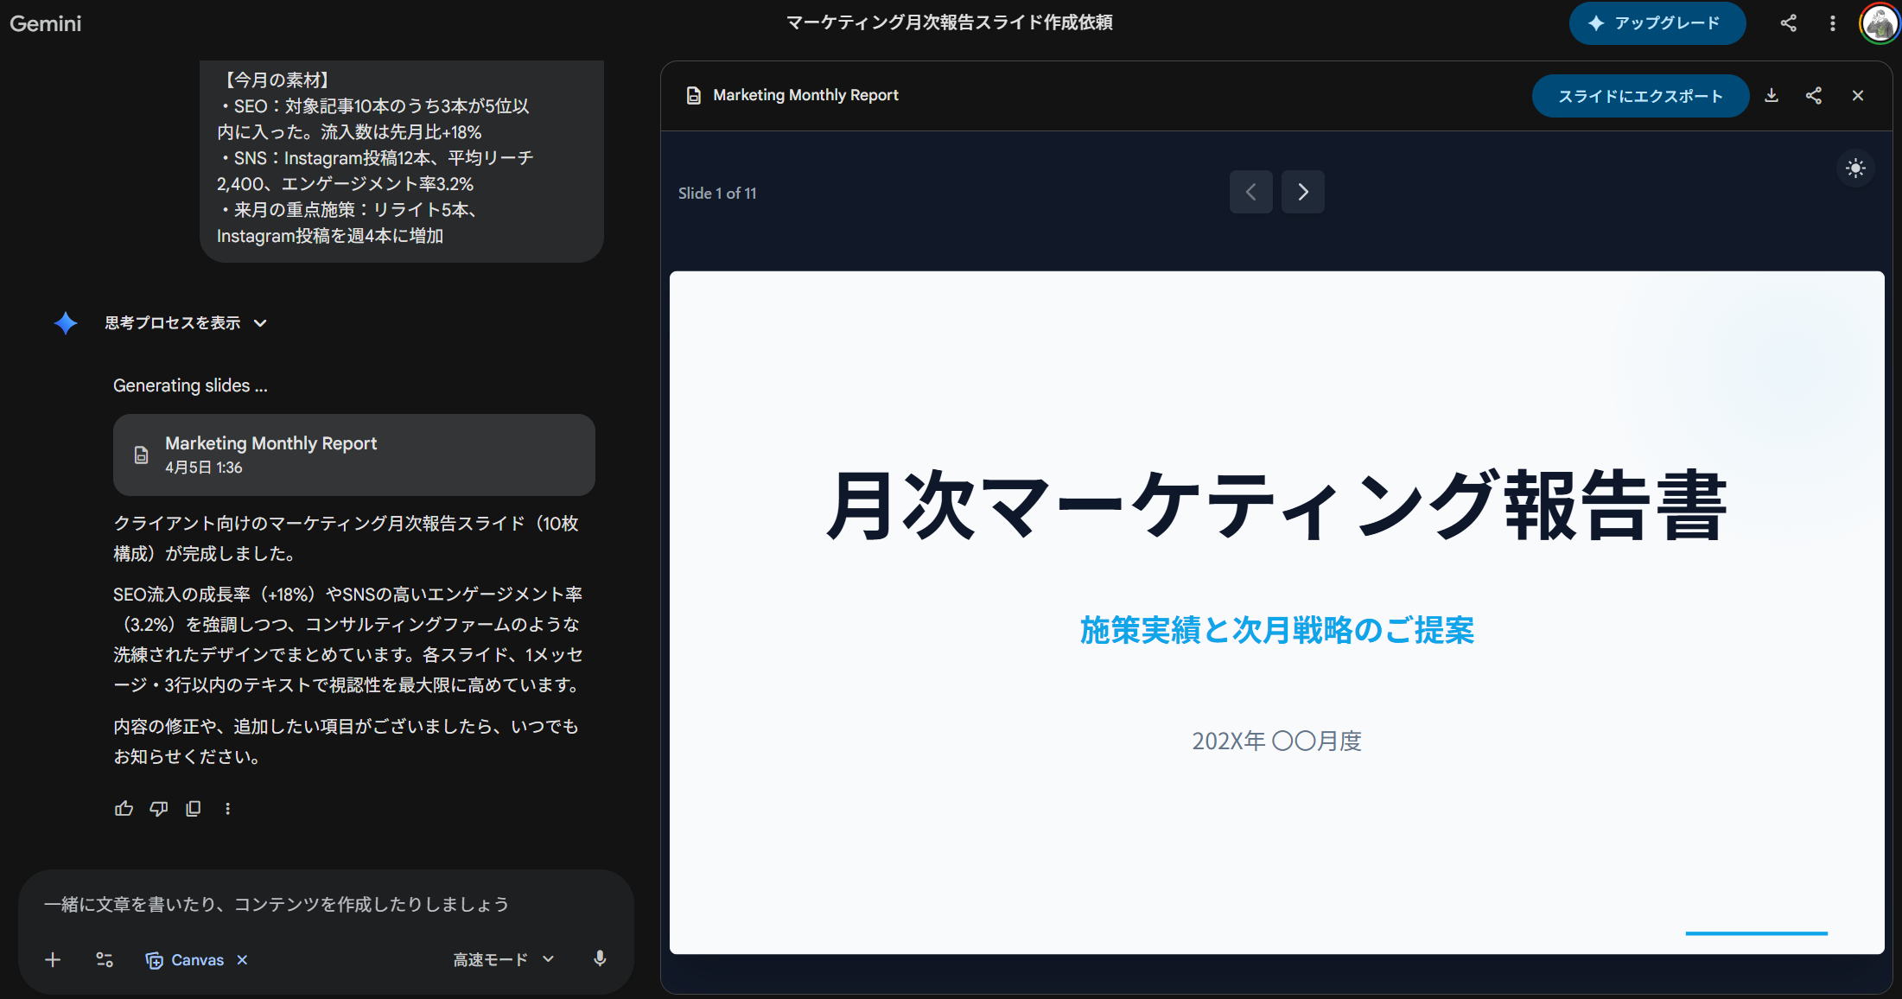The image size is (1902, 999).
Task: Click the アップグレード button
Action: (x=1657, y=23)
